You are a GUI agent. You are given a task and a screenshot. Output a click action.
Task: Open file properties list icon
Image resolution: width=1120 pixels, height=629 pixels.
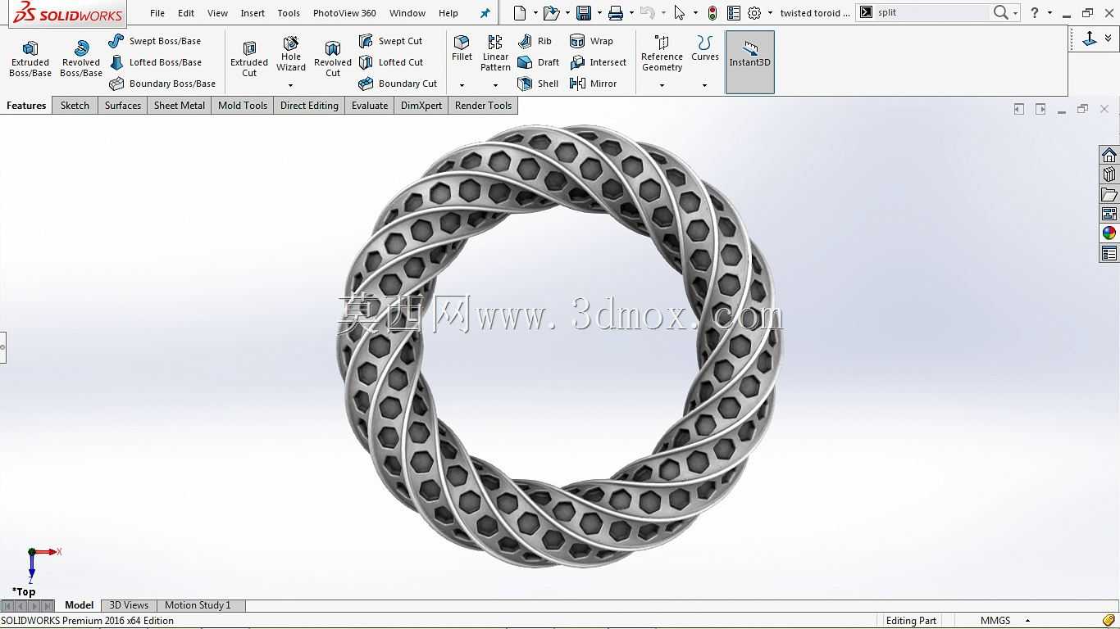point(734,12)
